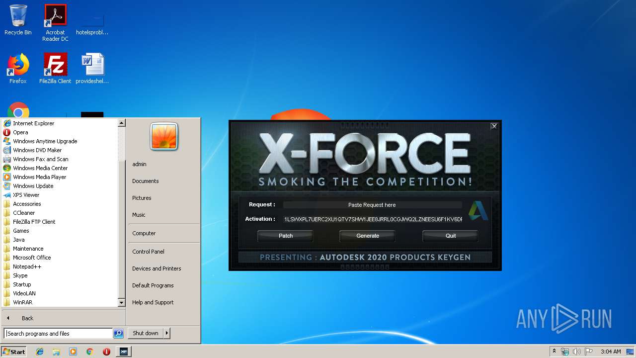Open Windows Anytime Upgrade entry

[45, 141]
